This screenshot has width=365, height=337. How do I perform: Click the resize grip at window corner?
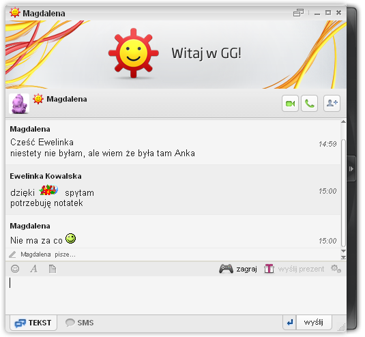(x=342, y=327)
